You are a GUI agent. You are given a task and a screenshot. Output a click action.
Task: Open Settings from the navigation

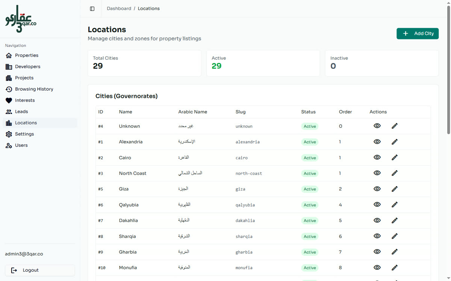40,134
